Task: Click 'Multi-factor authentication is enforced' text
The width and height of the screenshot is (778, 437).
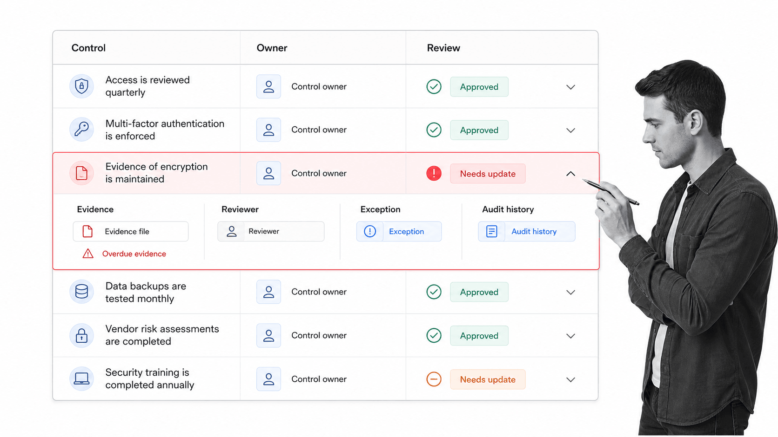Action: [x=165, y=130]
